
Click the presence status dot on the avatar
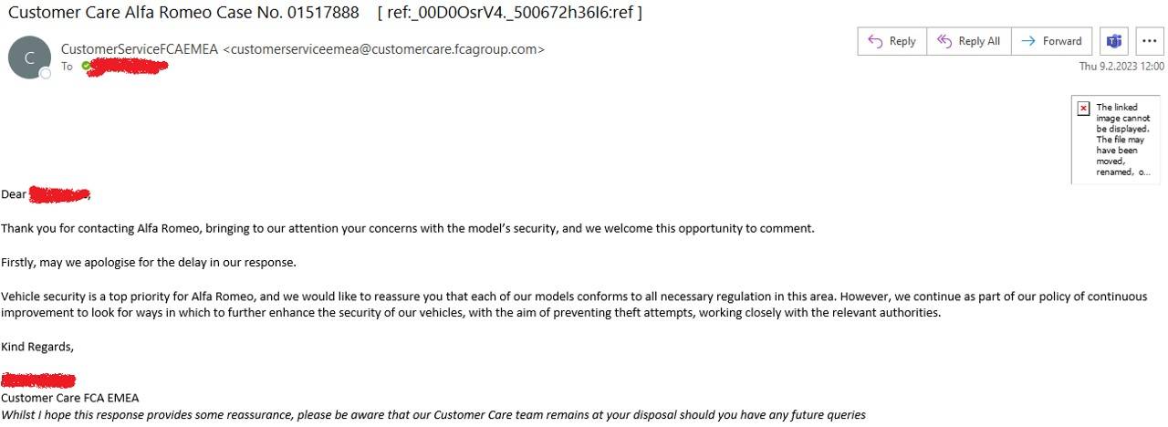pos(46,73)
